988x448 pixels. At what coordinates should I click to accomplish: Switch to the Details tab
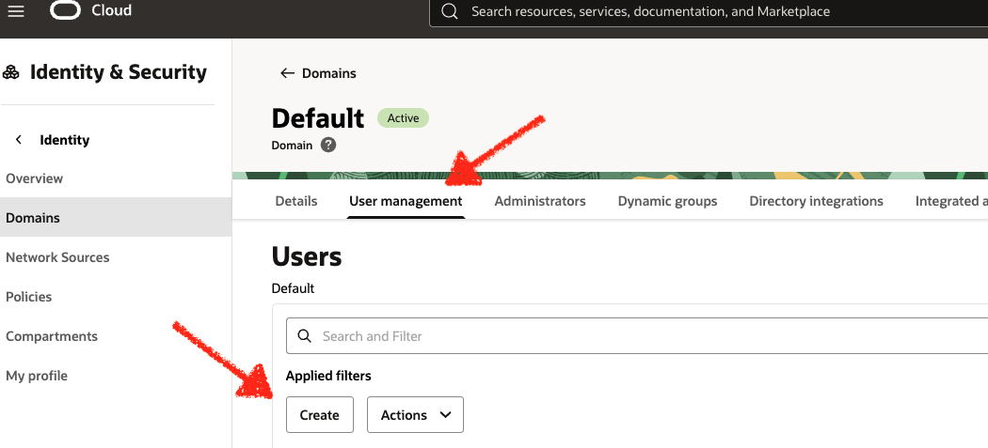click(x=296, y=201)
